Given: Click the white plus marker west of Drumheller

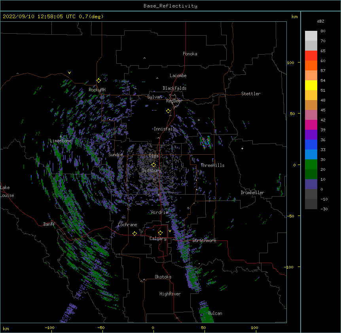Looking at the screenshot, I should point(242,148).
